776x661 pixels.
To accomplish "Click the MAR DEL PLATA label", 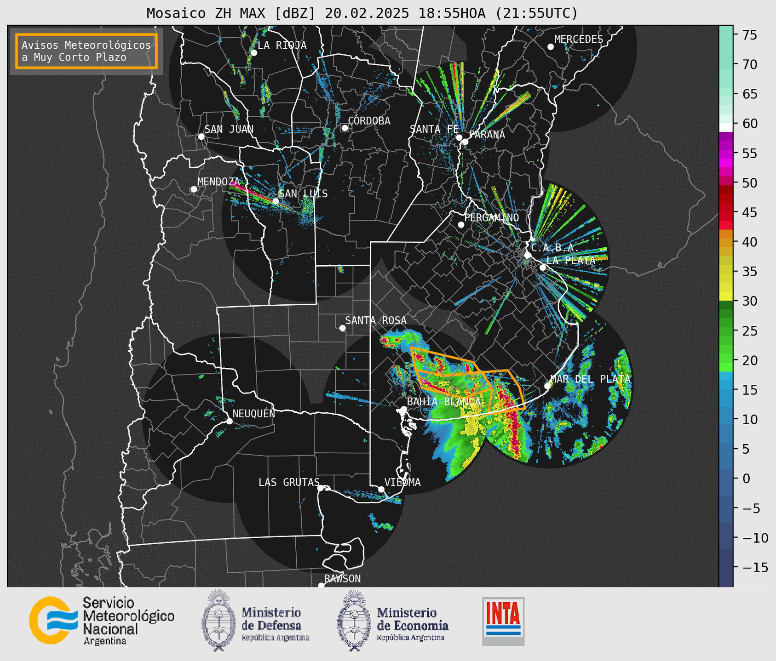I will [x=590, y=379].
